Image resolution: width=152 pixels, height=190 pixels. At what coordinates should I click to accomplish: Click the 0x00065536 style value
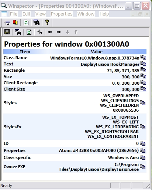[x=126, y=110]
